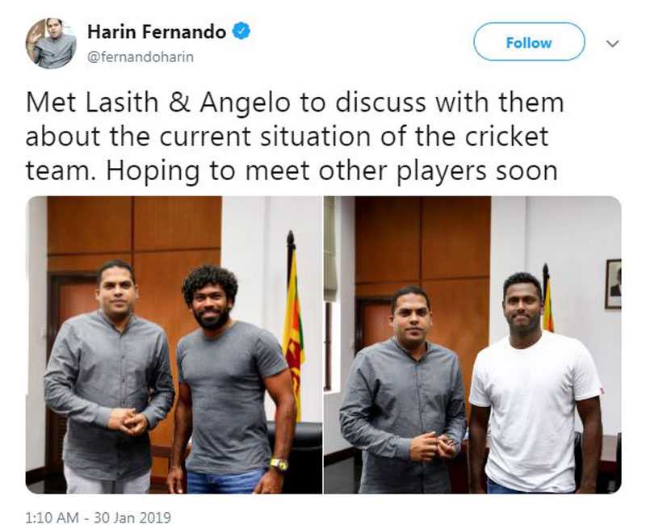Screen dimensions: 646x525
Task: Click the text 'Hoping to meet other players soon'
Action: pyautogui.click(x=332, y=170)
